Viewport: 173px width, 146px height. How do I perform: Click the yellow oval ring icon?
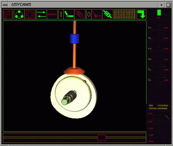pyautogui.click(x=89, y=14)
